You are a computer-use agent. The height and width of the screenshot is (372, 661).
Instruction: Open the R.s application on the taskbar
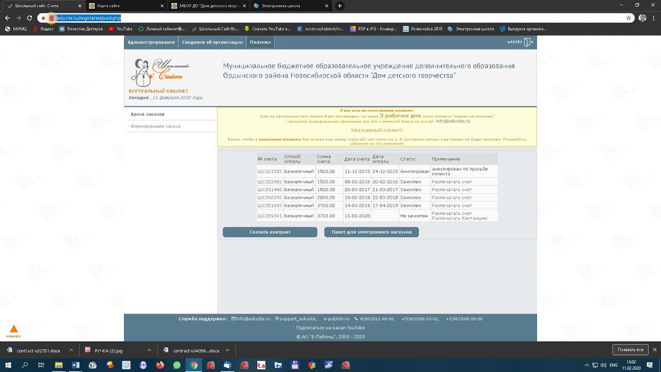coord(261,365)
